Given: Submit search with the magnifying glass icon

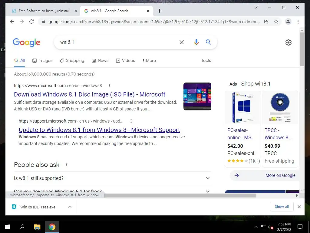Looking at the screenshot, I should point(208,42).
